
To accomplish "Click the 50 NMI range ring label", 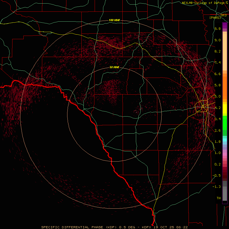I will (114, 67).
